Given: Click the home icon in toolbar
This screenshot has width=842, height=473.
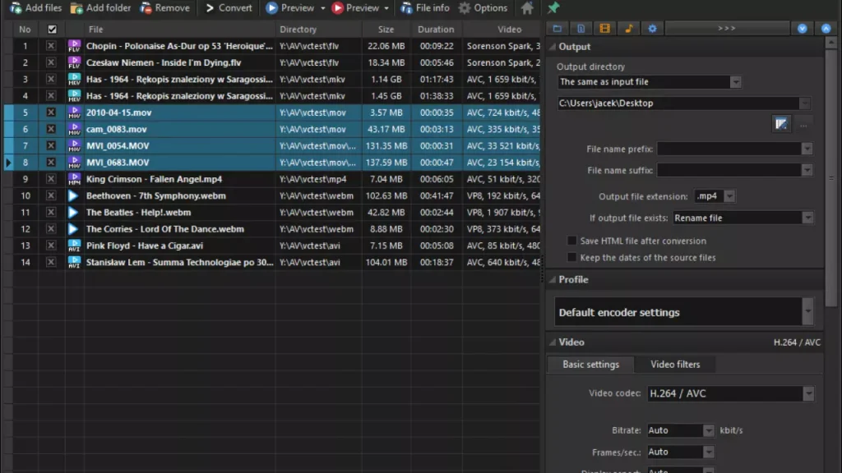Looking at the screenshot, I should 527,8.
